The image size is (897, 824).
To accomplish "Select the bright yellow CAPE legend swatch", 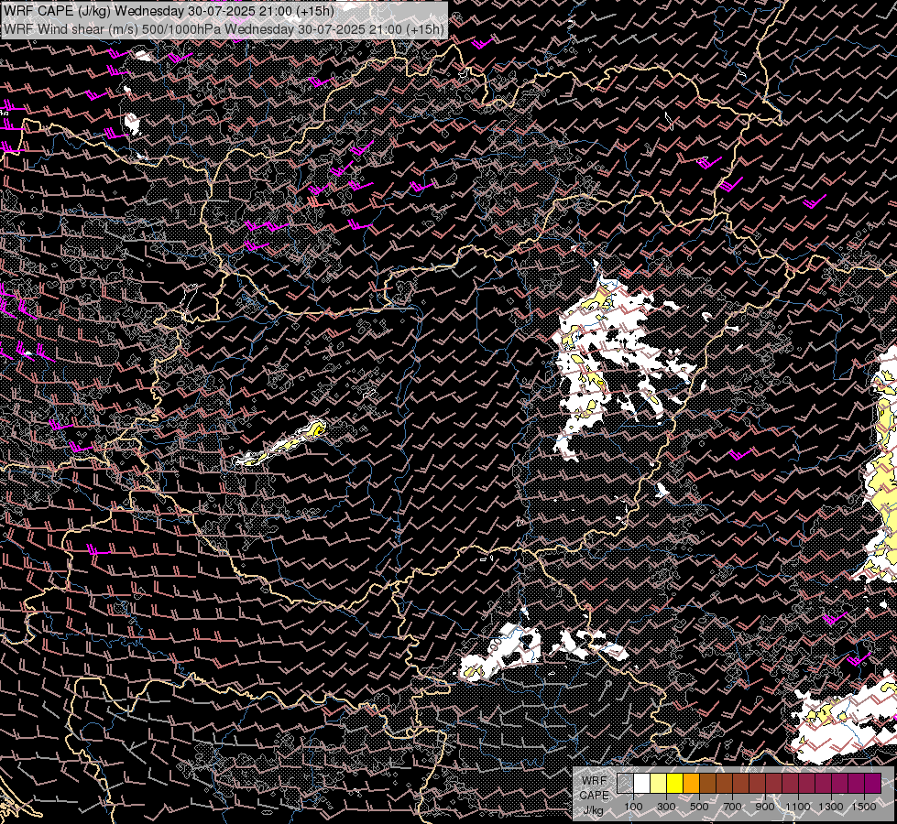I will (675, 783).
